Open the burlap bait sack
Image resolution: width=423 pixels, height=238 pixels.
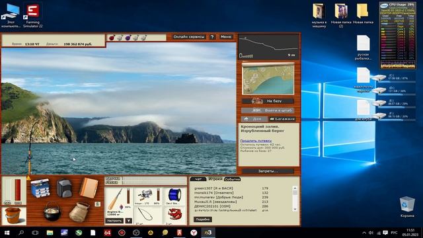coord(79,212)
